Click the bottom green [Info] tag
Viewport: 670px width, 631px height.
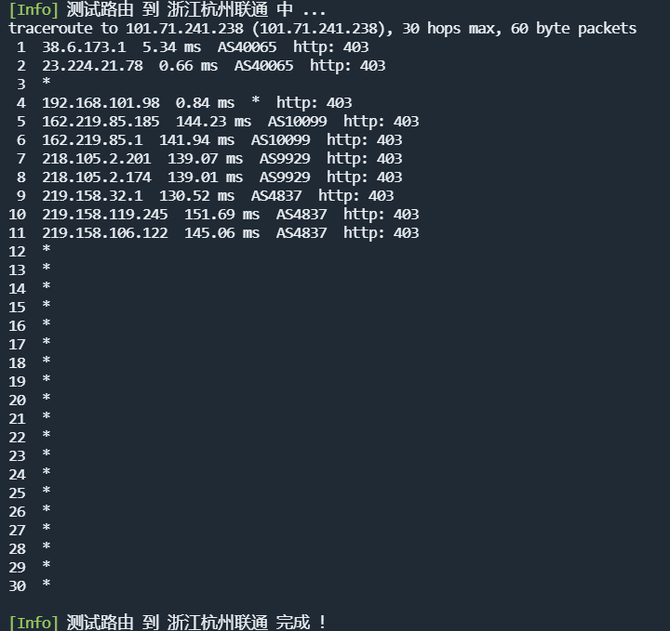pos(33,623)
